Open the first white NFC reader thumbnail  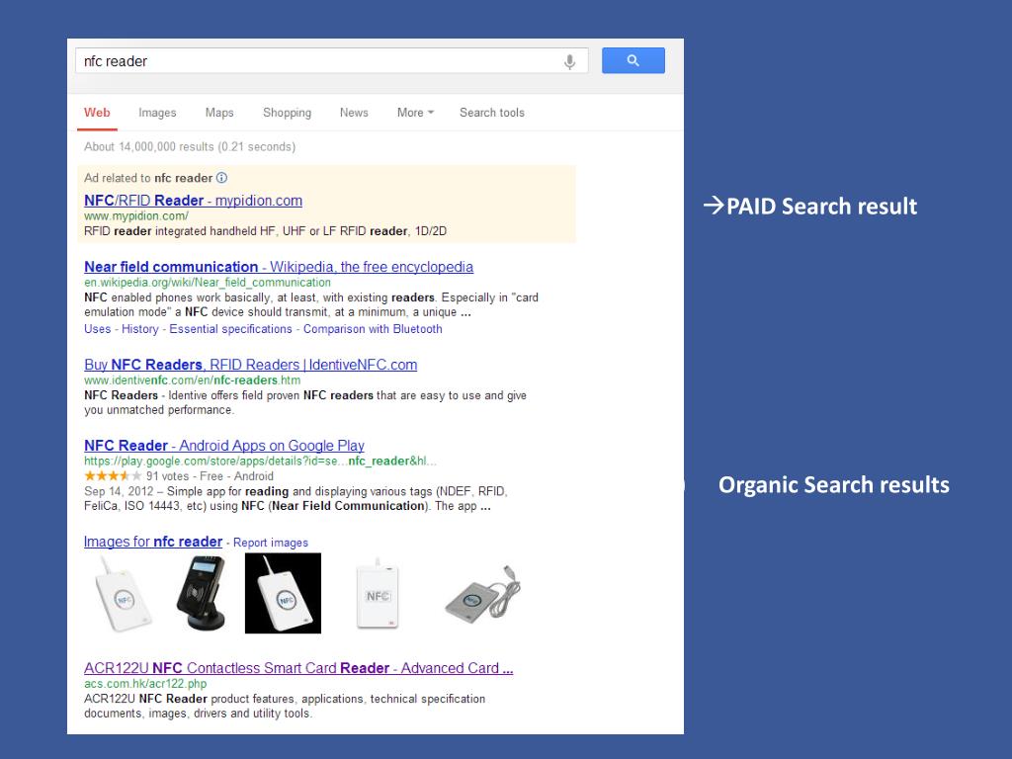[x=122, y=594]
